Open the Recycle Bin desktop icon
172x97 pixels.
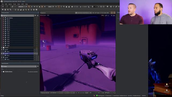(167, 91)
